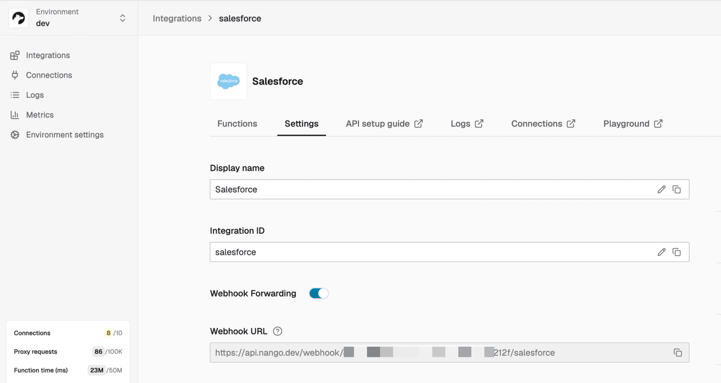Click the Metrics bar chart icon

tap(15, 115)
